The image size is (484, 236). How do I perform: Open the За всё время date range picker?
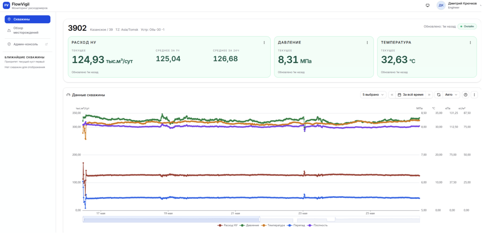411,95
